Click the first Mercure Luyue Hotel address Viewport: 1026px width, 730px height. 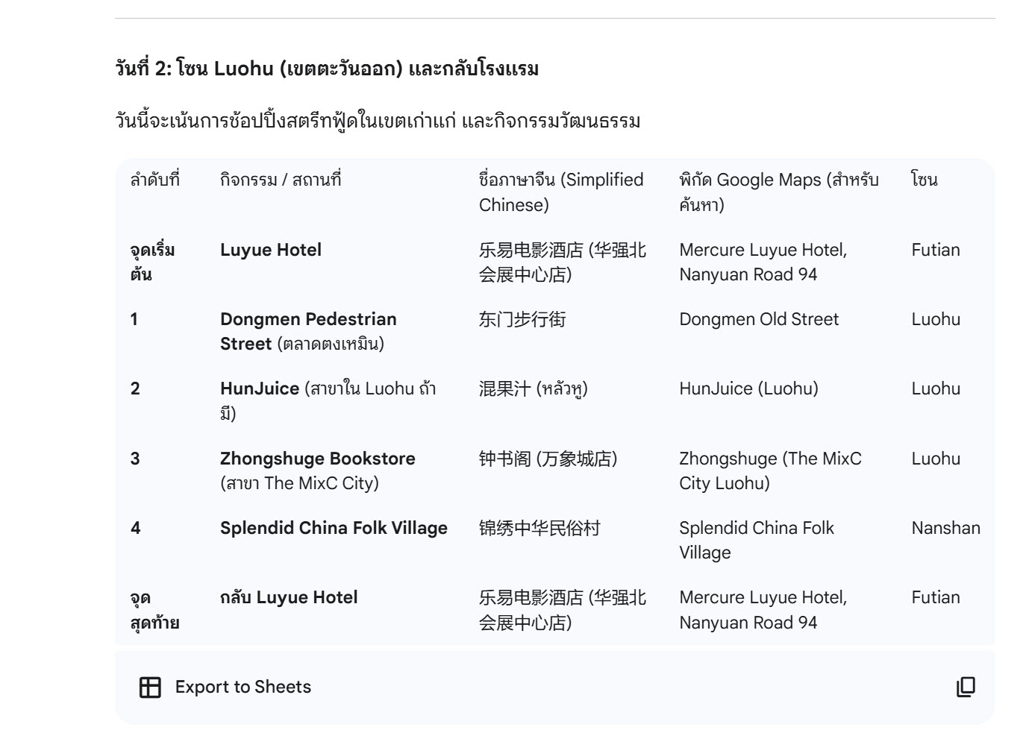pos(763,262)
